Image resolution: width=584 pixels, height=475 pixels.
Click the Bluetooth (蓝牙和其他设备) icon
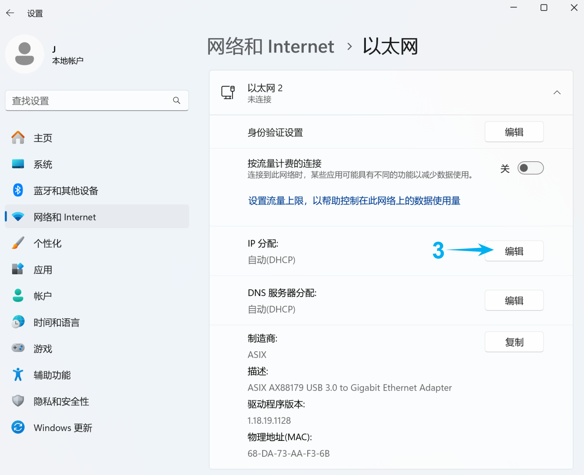18,190
